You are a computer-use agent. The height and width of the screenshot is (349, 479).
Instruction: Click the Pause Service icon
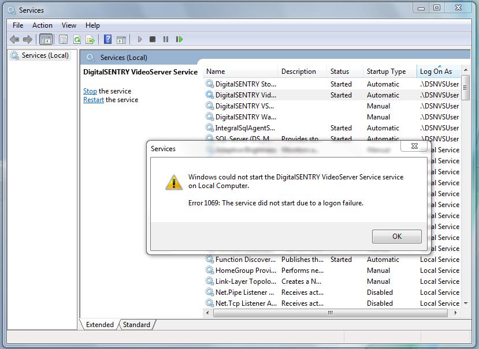click(166, 39)
